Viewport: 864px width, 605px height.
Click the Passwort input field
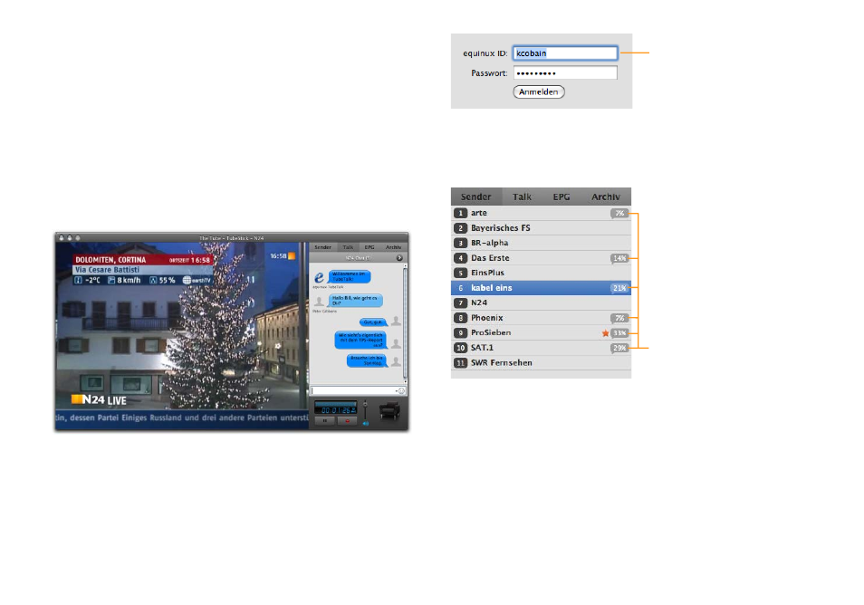pyautogui.click(x=565, y=72)
